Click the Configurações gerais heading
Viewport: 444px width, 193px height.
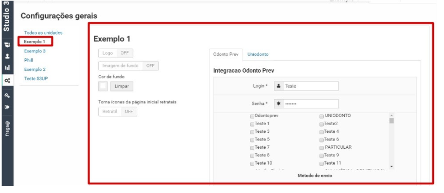[x=59, y=16]
